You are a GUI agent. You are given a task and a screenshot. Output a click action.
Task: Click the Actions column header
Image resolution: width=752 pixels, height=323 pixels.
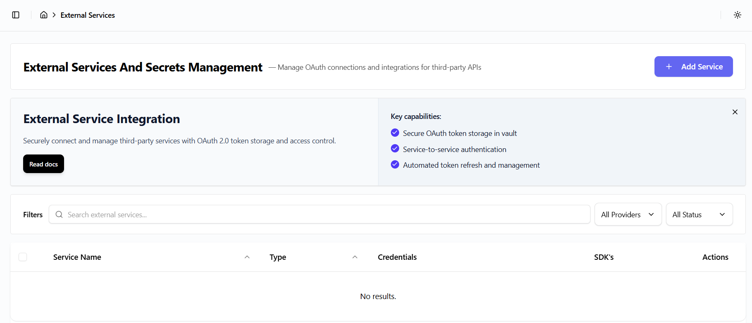tap(715, 257)
